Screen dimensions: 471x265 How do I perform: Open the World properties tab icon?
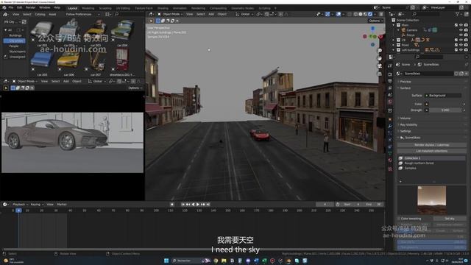coord(390,102)
